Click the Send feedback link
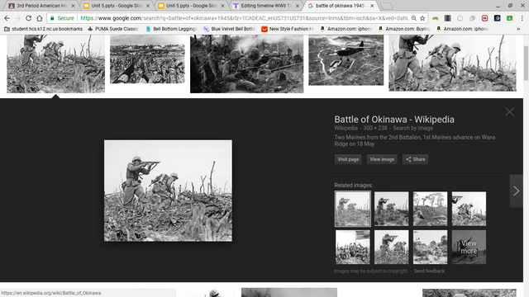This screenshot has height=297, width=529. click(x=429, y=271)
